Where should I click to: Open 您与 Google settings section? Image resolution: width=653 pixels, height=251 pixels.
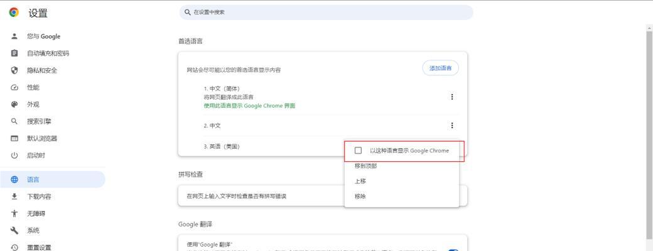point(44,36)
